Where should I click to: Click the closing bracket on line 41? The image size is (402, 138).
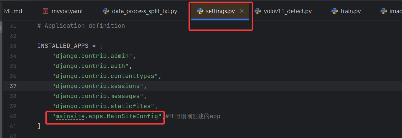[39, 126]
